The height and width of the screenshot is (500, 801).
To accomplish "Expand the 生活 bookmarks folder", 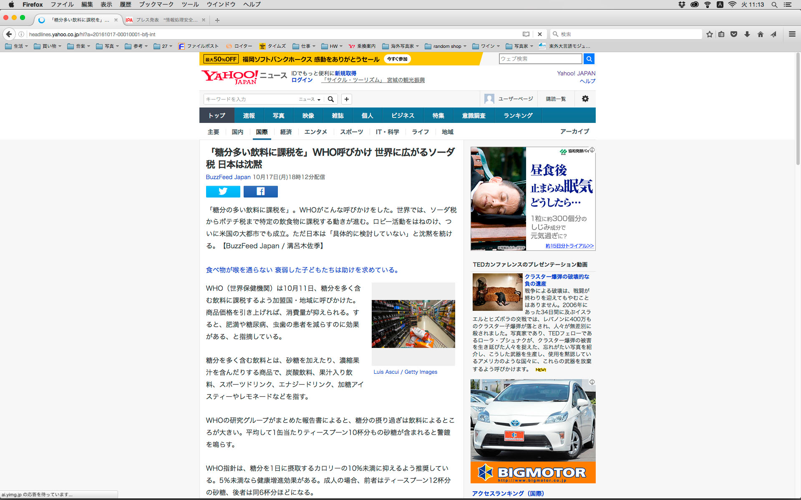I will pyautogui.click(x=17, y=46).
